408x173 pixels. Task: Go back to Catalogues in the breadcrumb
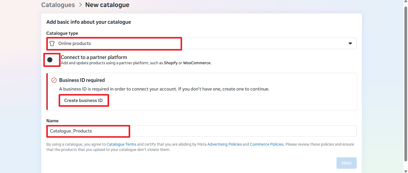pos(58,5)
